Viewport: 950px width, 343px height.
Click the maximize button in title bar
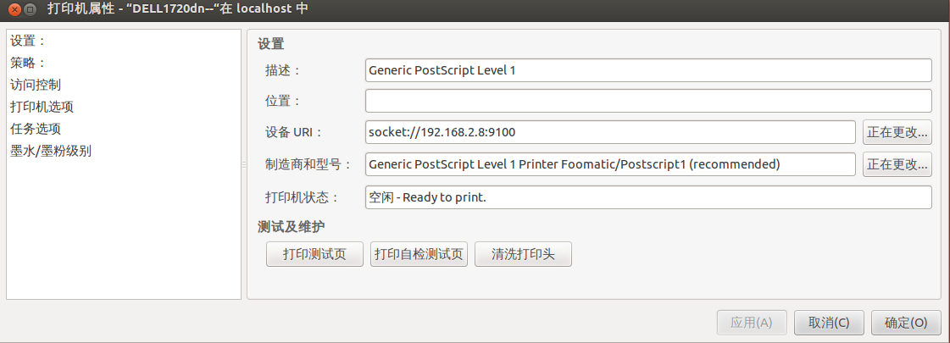[x=29, y=9]
